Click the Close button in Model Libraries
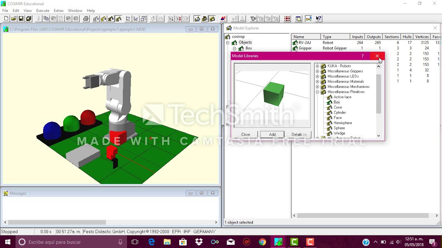The height and width of the screenshot is (248, 442). click(246, 134)
